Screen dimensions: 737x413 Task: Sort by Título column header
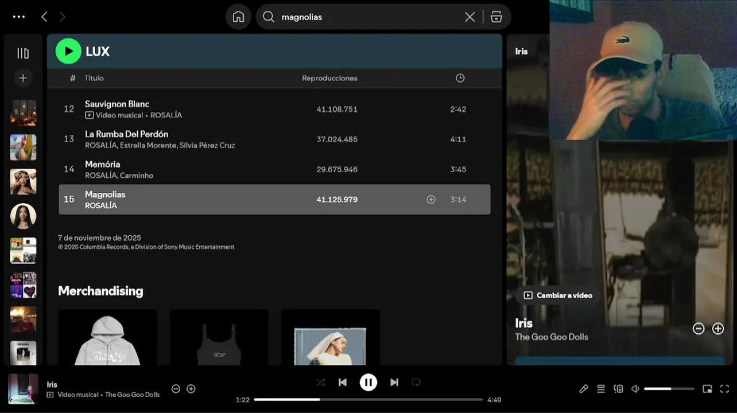(x=94, y=78)
